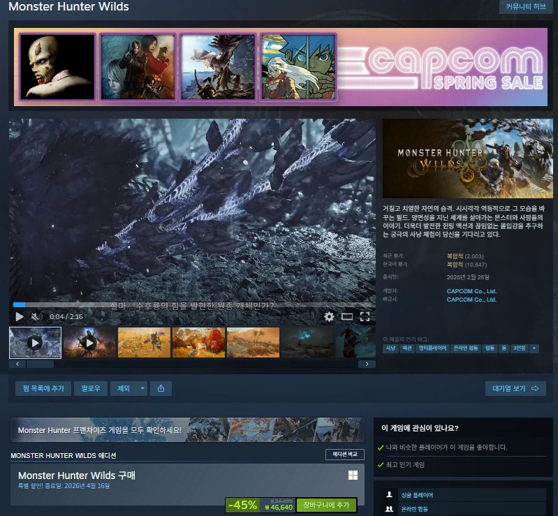This screenshot has height=516, width=558.
Task: Unmute the video via the speaker icon
Action: point(36,316)
